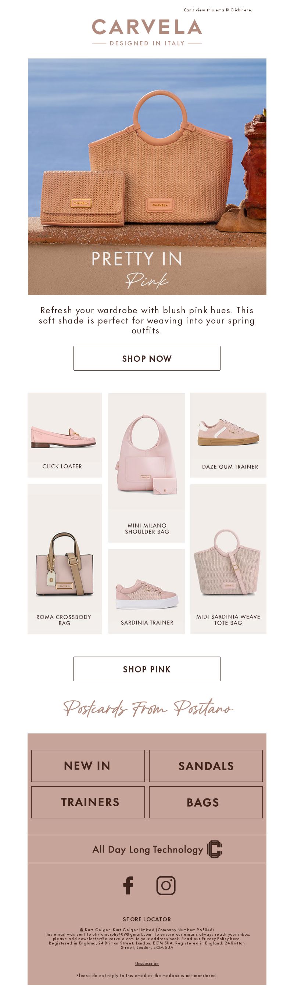Screen dimensions: 294x986
Task: Open the Sandals category
Action: [206, 766]
